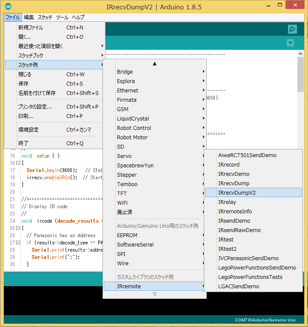Choose 印刷... menu entry
Screen dimensions: 308x327
pyautogui.click(x=54, y=116)
